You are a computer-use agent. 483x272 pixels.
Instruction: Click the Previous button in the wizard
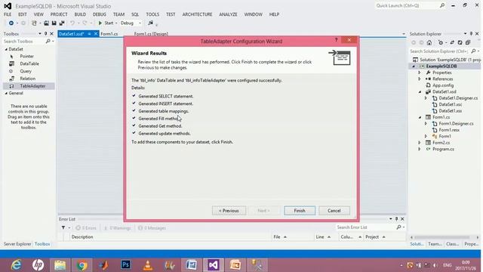point(229,211)
